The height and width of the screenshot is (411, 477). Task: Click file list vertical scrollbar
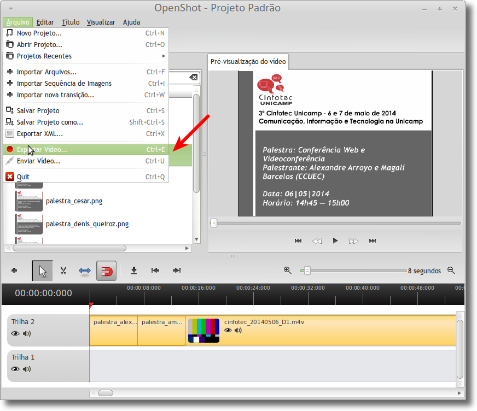(x=196, y=143)
